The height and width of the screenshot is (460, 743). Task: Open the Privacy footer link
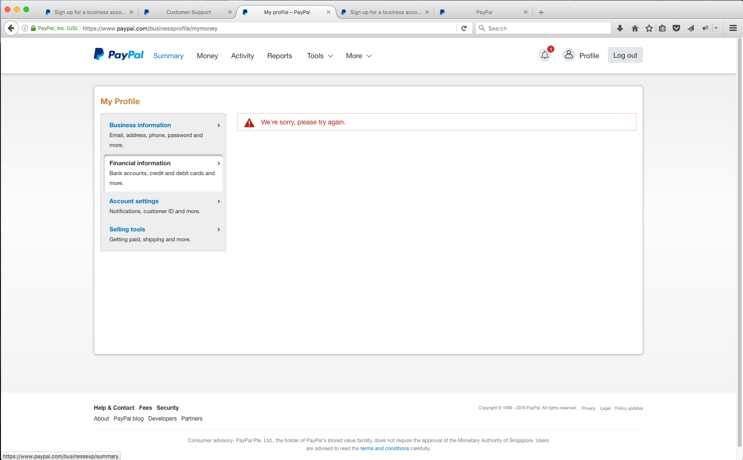coord(589,408)
